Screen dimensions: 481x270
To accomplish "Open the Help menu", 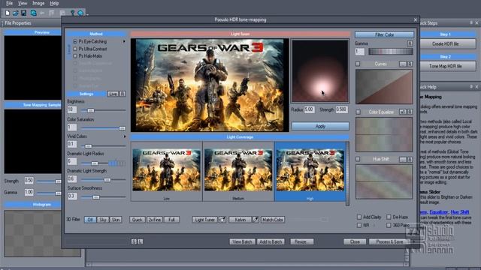I will tap(54, 3).
